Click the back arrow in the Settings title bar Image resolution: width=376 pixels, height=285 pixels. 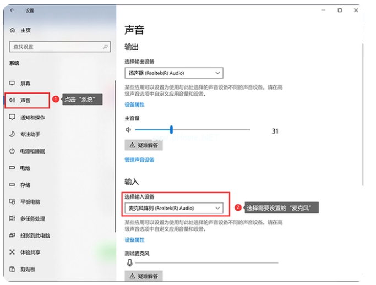coord(12,10)
